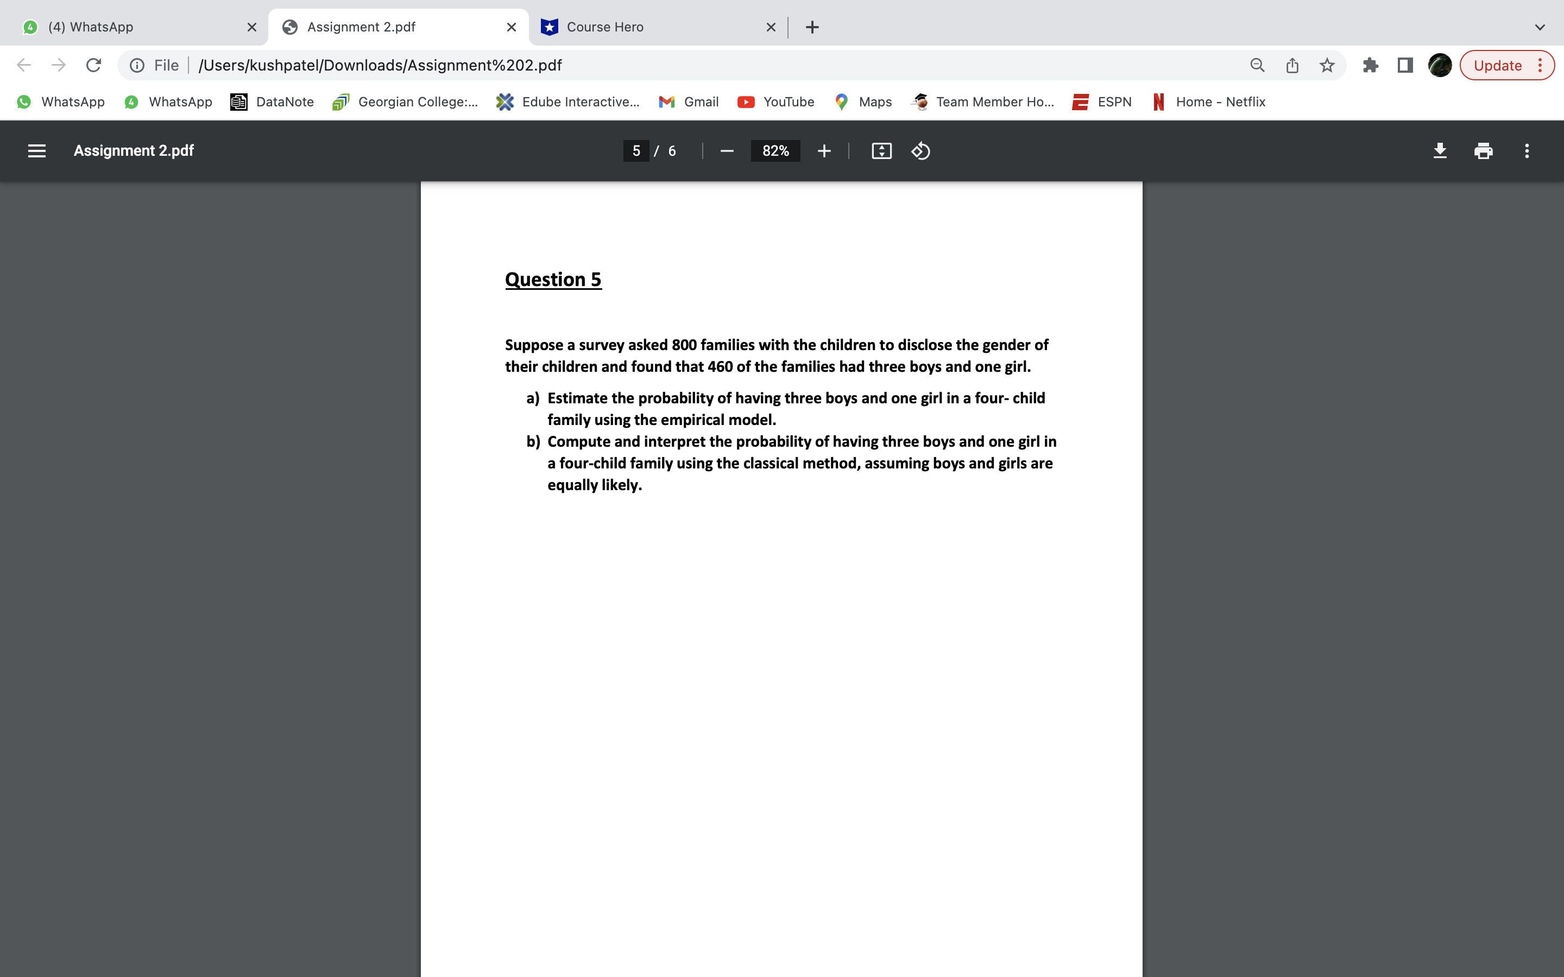The height and width of the screenshot is (977, 1564).
Task: Toggle the browser side panel
Action: (1405, 65)
